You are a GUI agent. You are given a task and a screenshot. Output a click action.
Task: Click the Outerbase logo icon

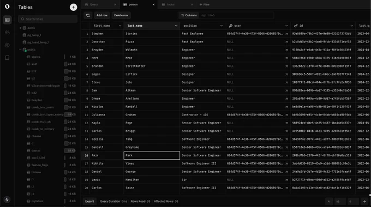pyautogui.click(x=7, y=7)
